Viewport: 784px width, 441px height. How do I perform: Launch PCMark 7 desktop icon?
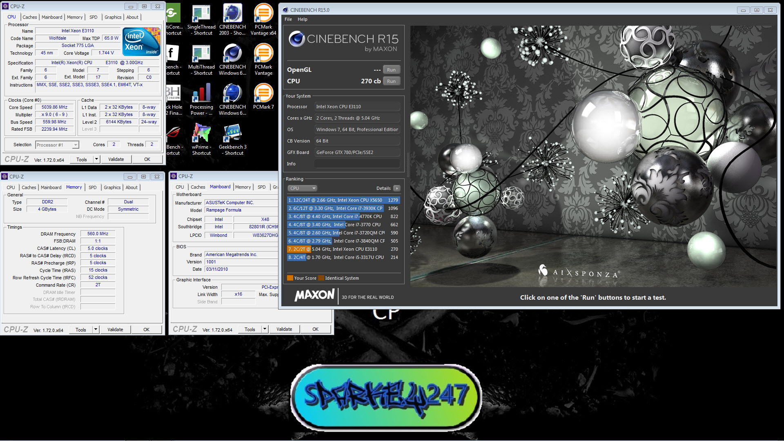263,97
